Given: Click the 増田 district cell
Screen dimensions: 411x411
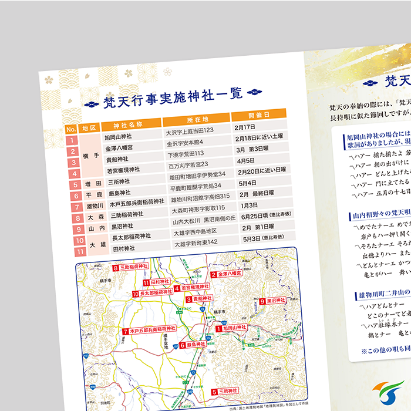Looking at the screenshot, I should [x=93, y=184].
